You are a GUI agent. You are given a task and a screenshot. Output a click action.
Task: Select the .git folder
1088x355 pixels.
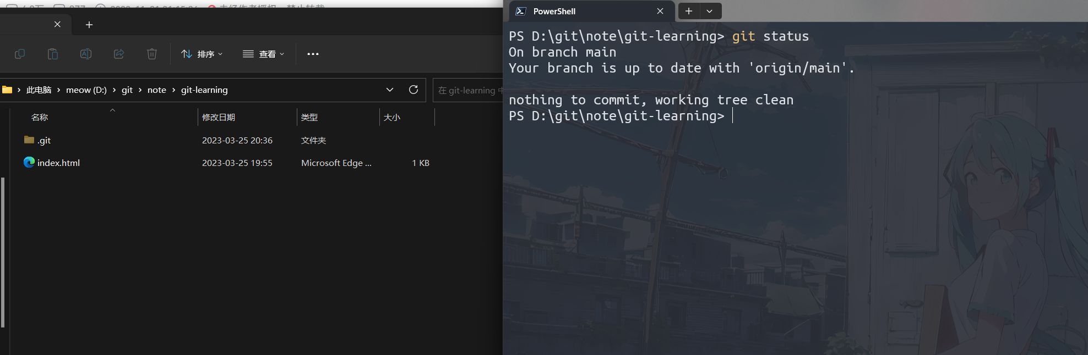(x=44, y=141)
